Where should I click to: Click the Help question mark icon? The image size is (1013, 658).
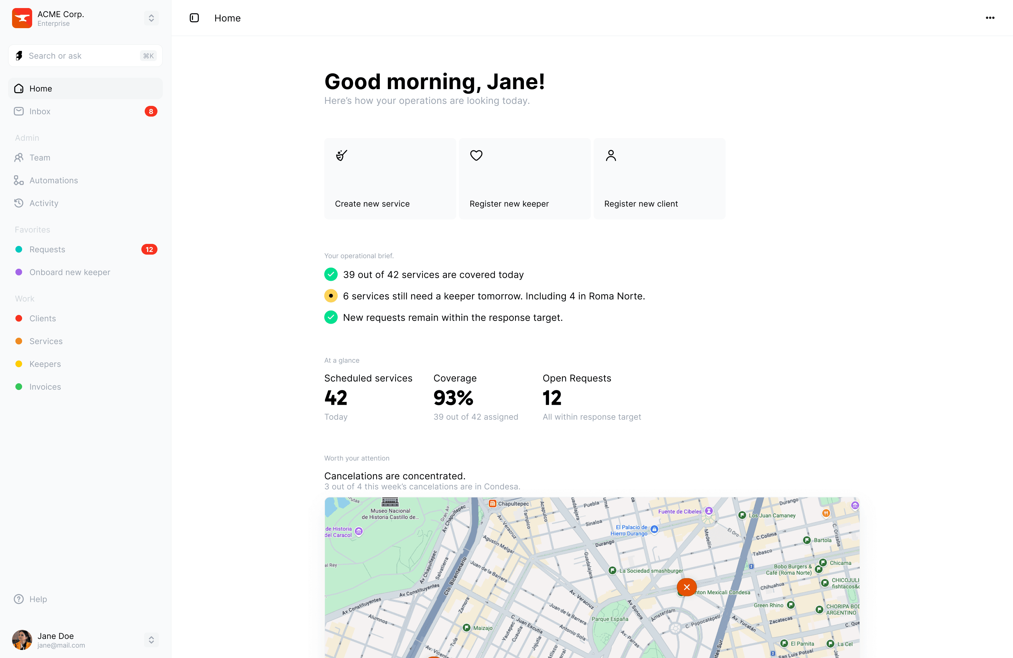(19, 599)
